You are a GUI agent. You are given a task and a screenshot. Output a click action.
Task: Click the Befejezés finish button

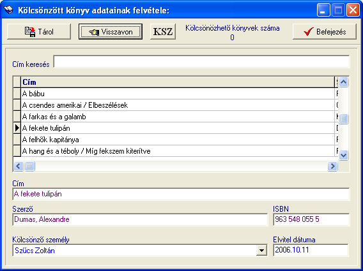coord(325,32)
